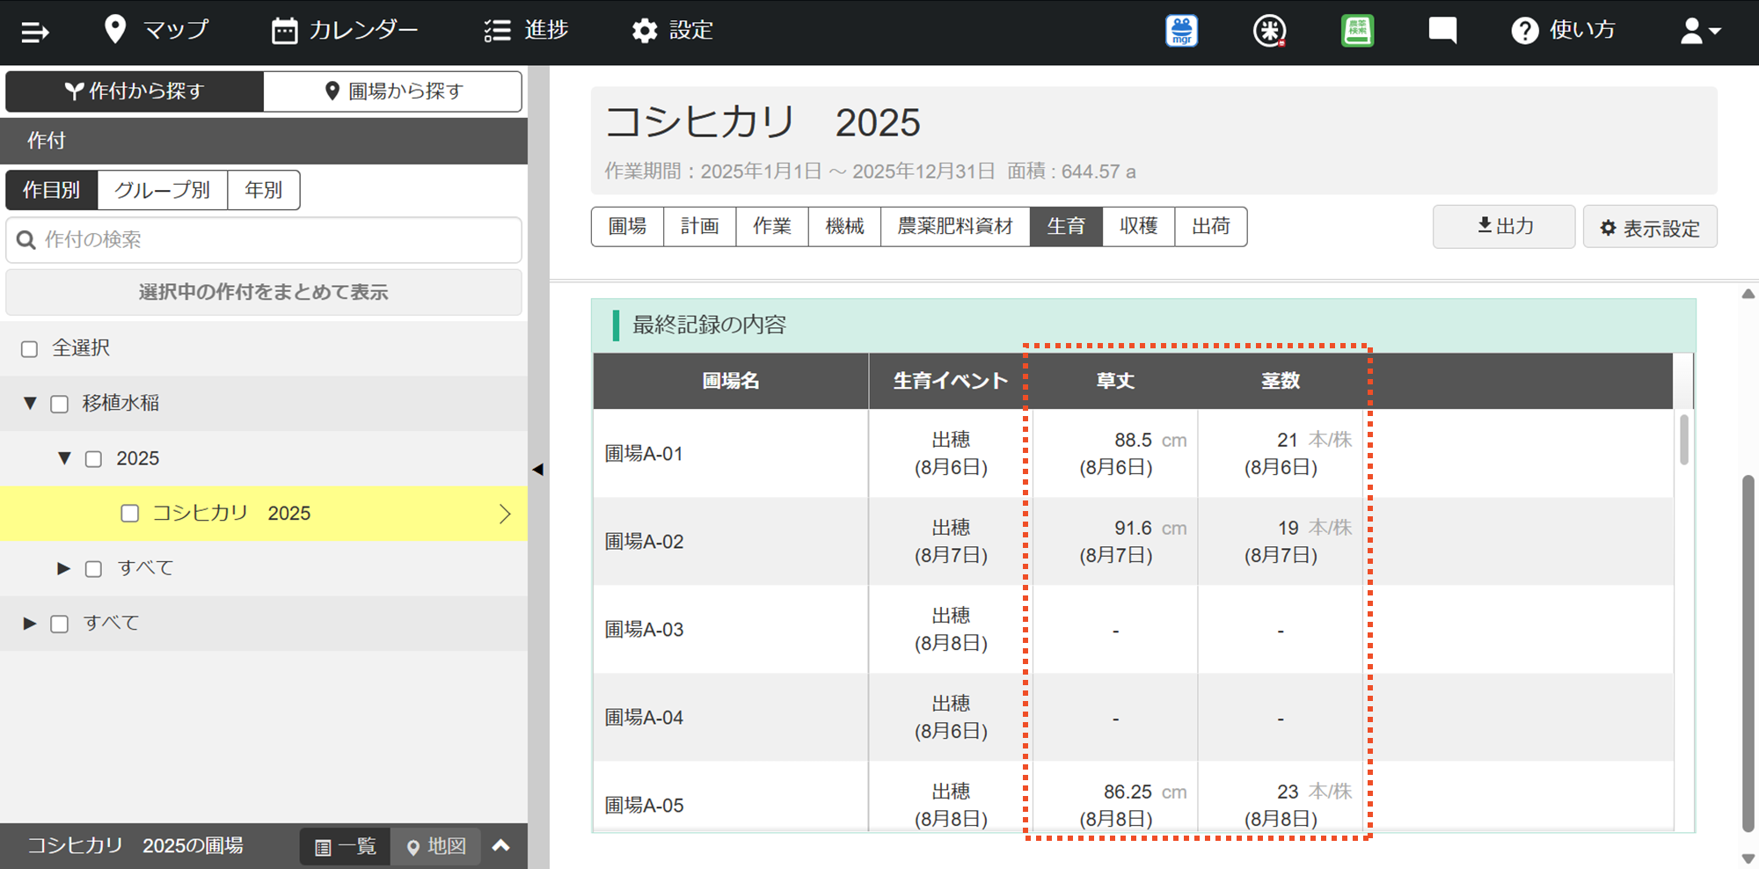The image size is (1759, 869).
Task: Click the 茎数 column header
Action: pos(1281,381)
